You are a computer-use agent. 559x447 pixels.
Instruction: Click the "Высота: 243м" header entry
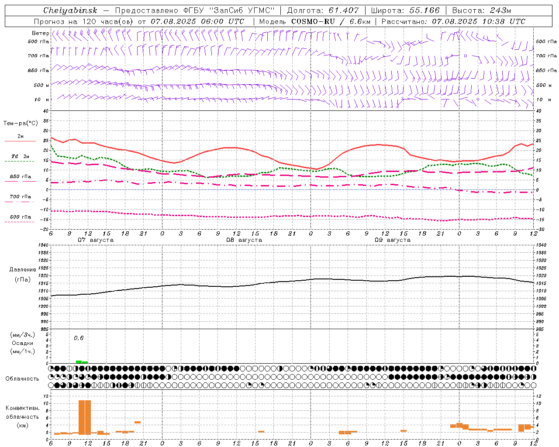point(482,10)
